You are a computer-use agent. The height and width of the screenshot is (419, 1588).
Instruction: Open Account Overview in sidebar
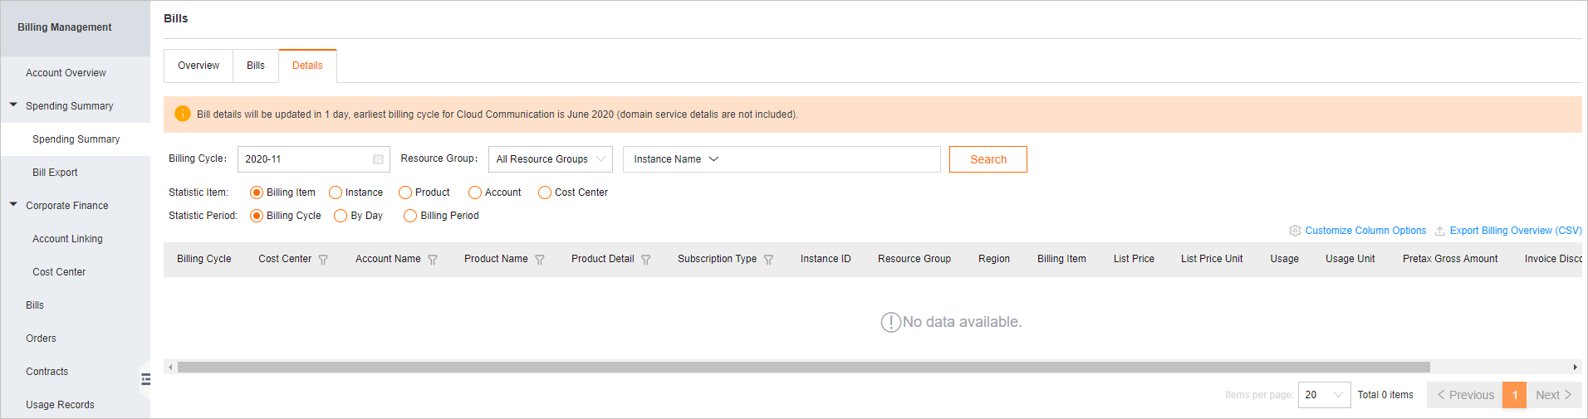click(66, 73)
